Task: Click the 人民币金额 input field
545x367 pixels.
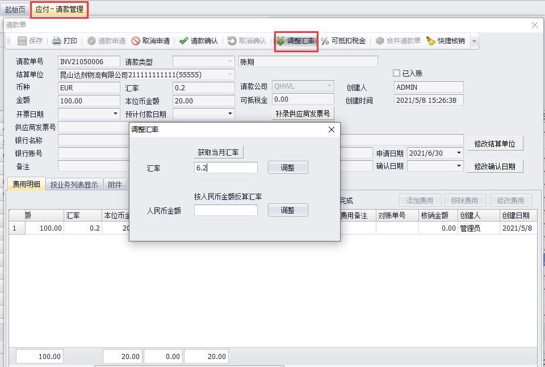Action: click(x=225, y=210)
